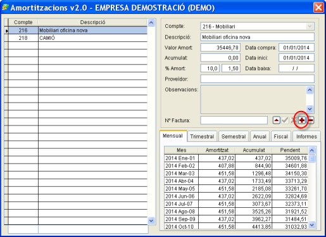Switch to the Trimestral tab
The image size is (326, 237).
coord(202,136)
